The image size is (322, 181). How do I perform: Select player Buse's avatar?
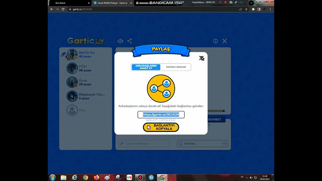click(x=72, y=82)
